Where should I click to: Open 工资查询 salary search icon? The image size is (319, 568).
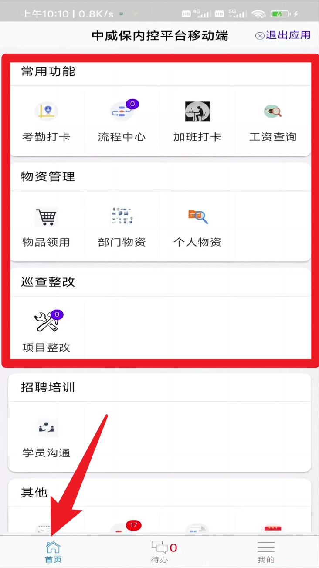click(273, 112)
